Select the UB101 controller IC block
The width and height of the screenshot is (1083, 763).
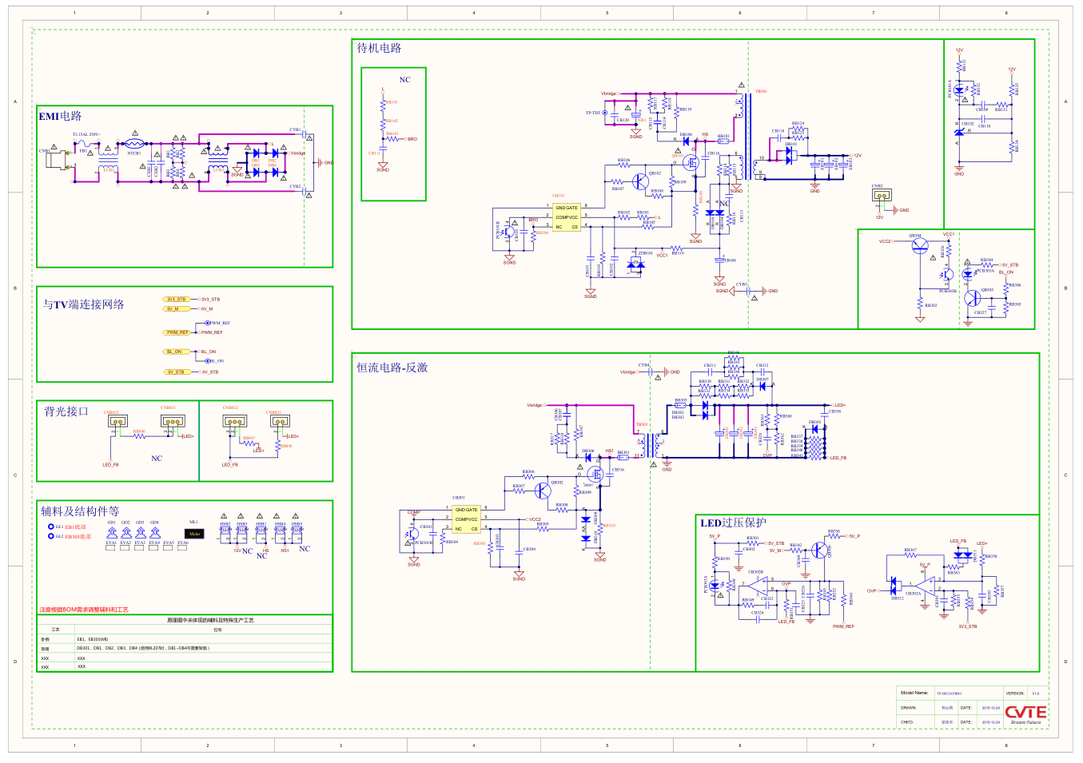[x=567, y=217]
